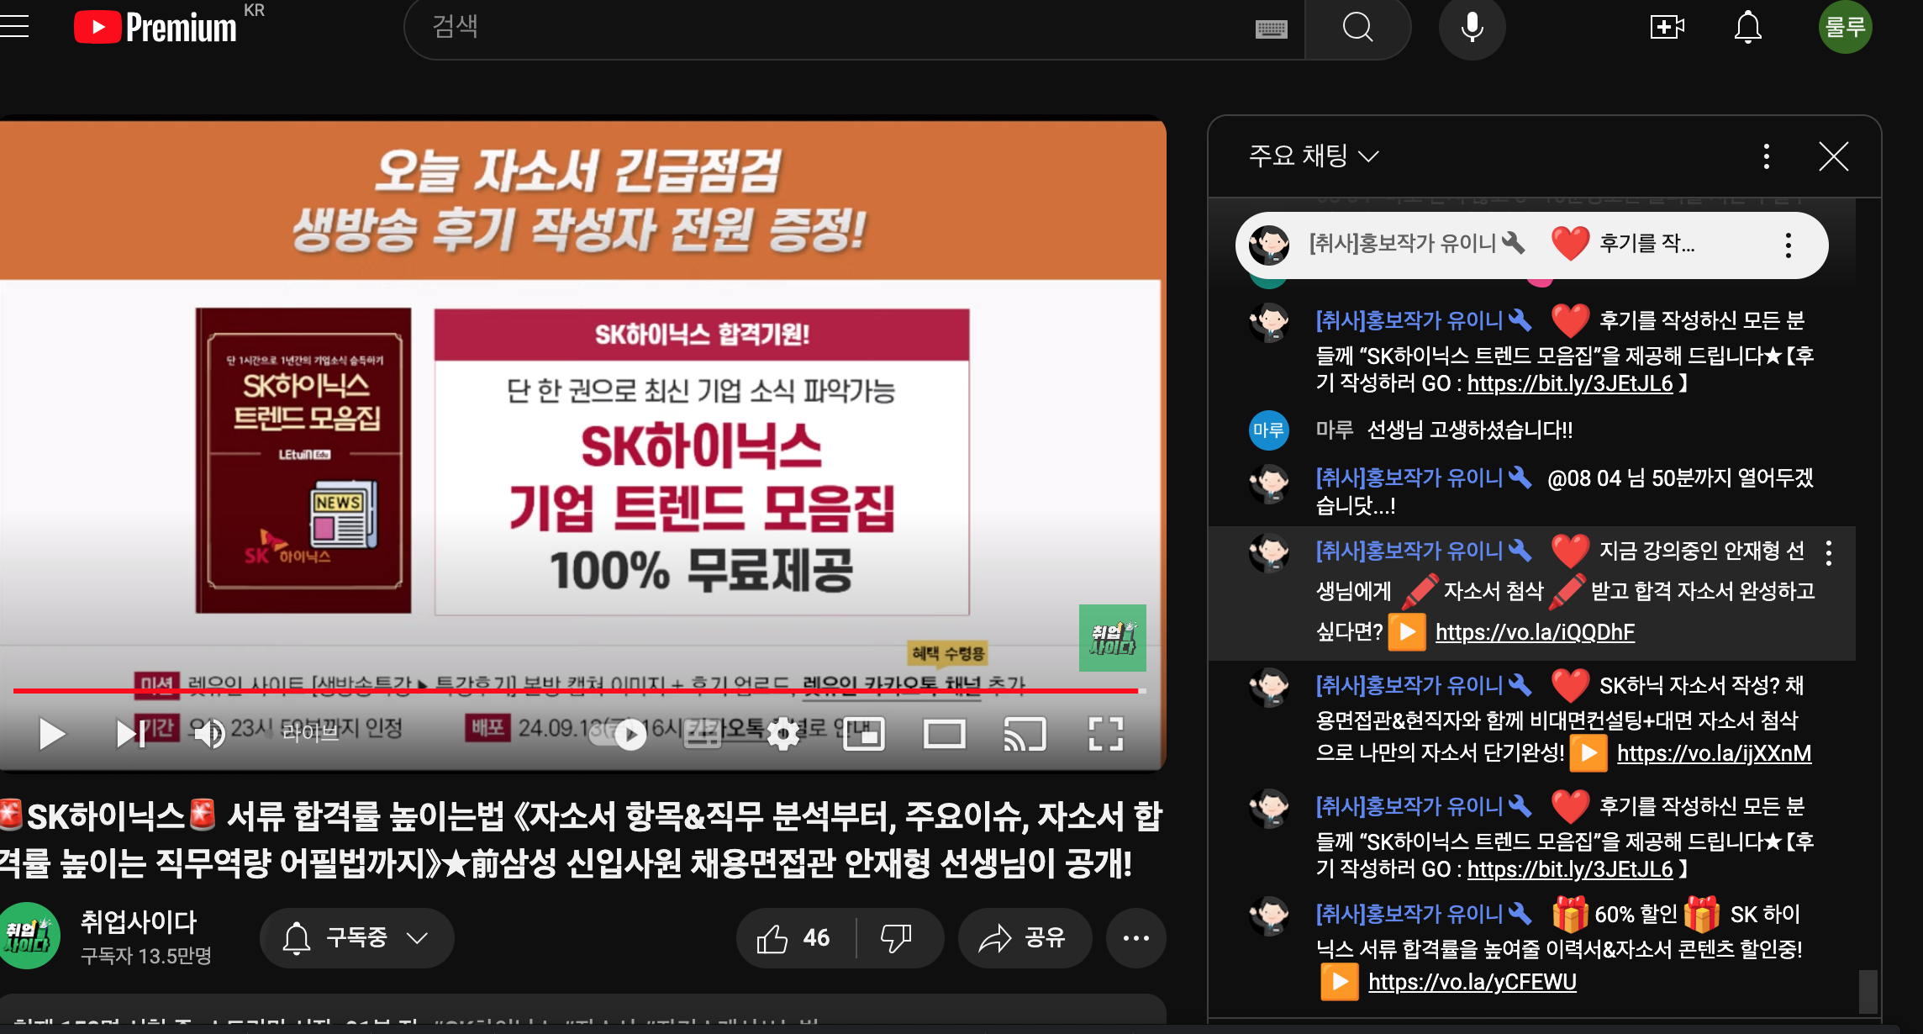Toggle the autoplay switch

click(x=619, y=734)
